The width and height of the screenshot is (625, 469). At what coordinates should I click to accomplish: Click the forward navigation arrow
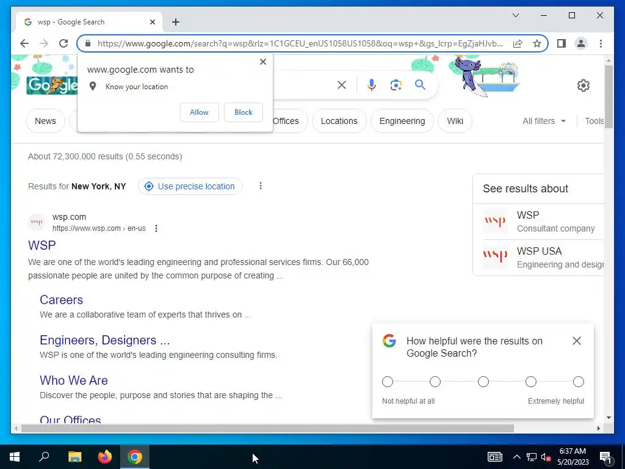point(44,43)
